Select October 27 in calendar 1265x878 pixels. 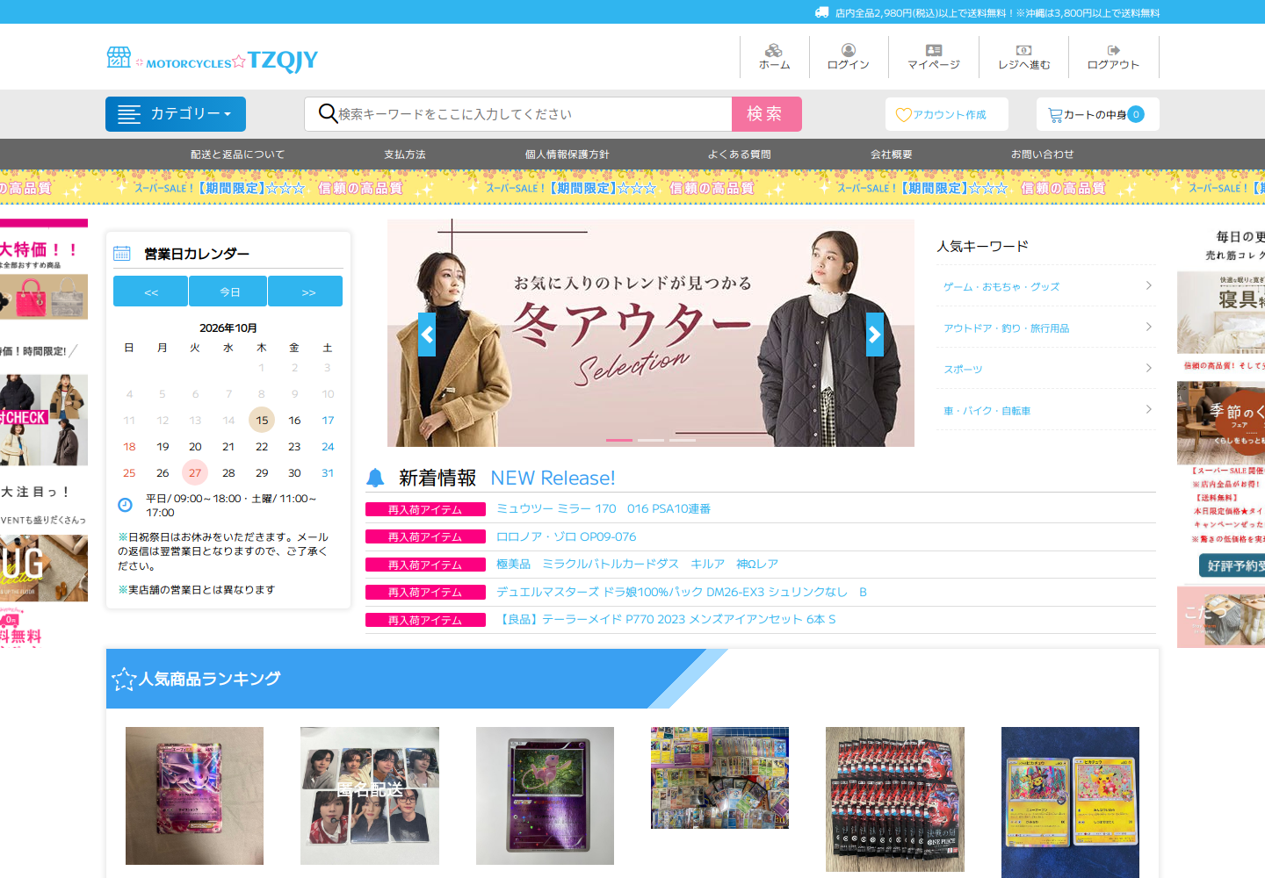pyautogui.click(x=195, y=472)
